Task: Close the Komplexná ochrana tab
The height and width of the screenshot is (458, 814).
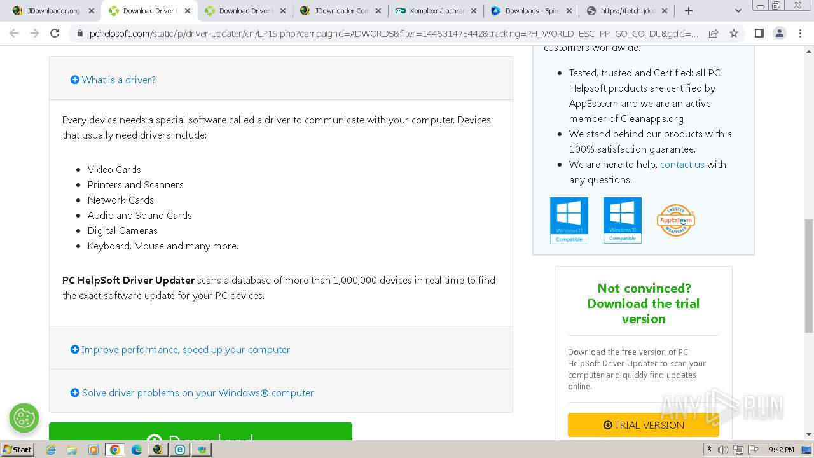Action: point(473,11)
